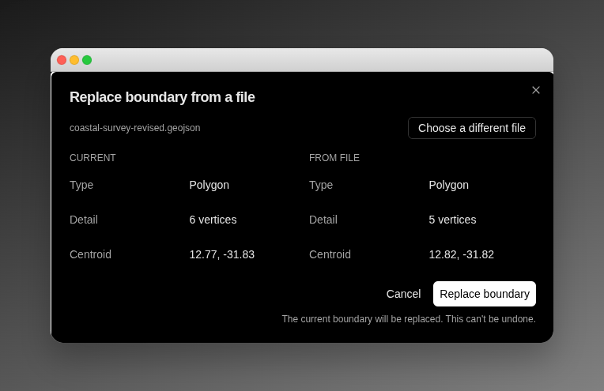This screenshot has width=604, height=391.
Task: Click the red close window button
Action: [x=62, y=60]
